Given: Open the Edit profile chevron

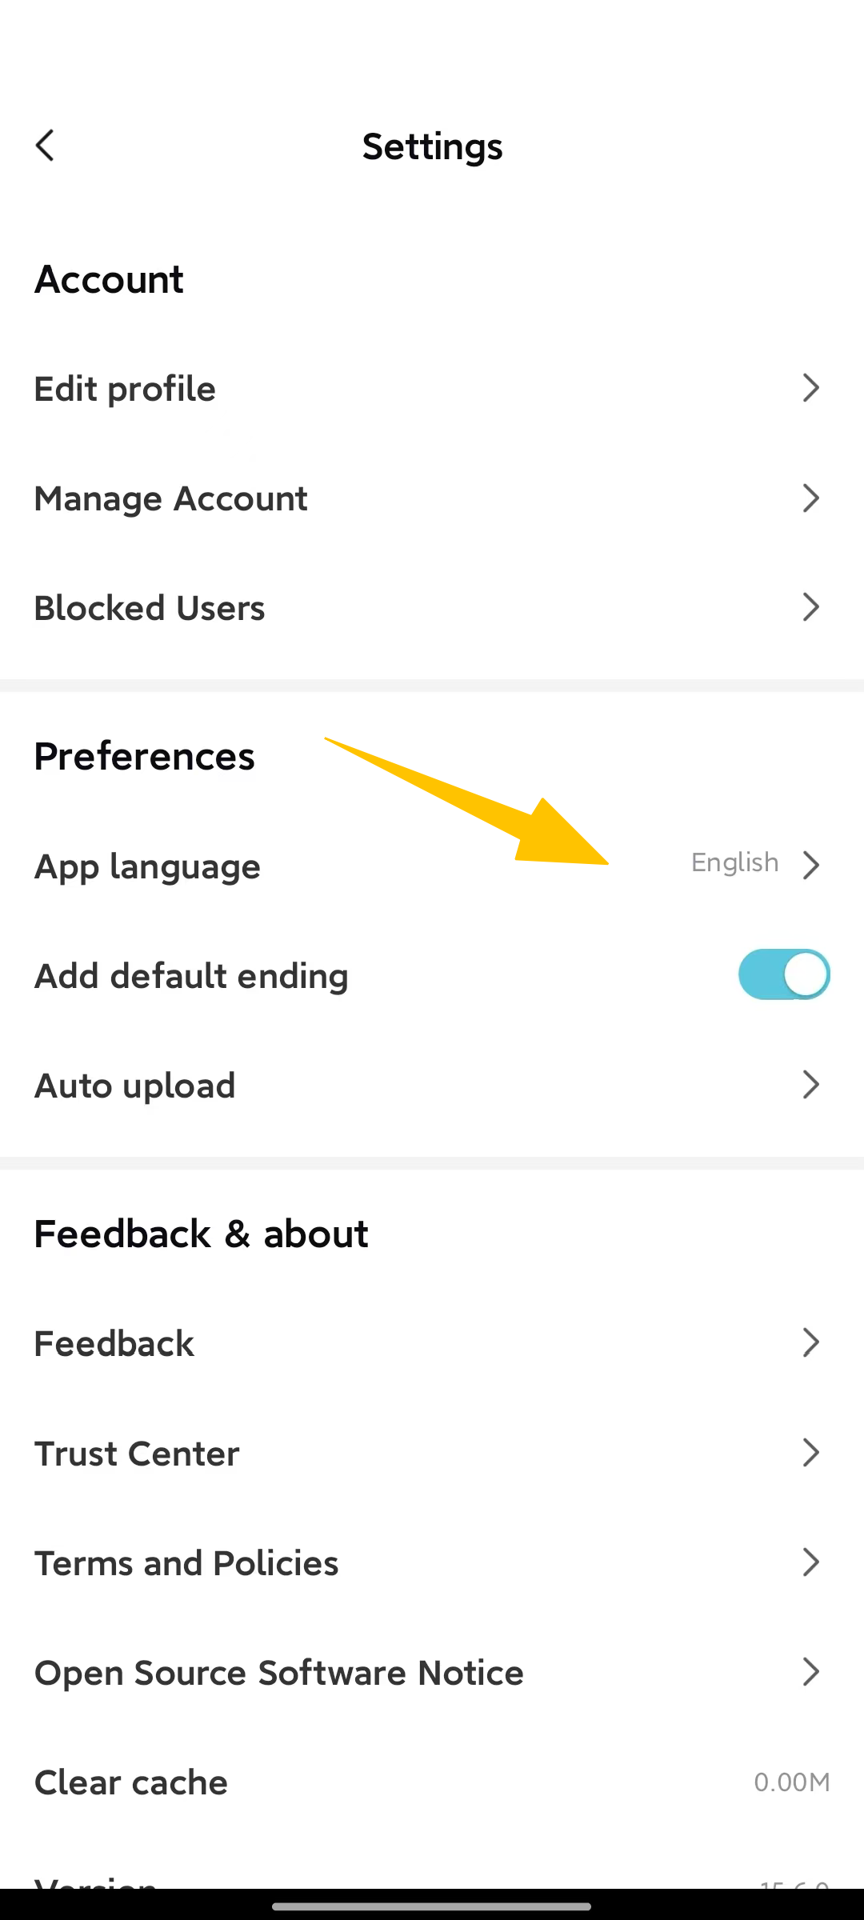Looking at the screenshot, I should pos(810,388).
